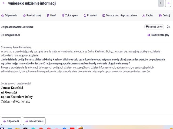173x129 pixels.
Task: Delete the message with Usuń
Action: 51,16
